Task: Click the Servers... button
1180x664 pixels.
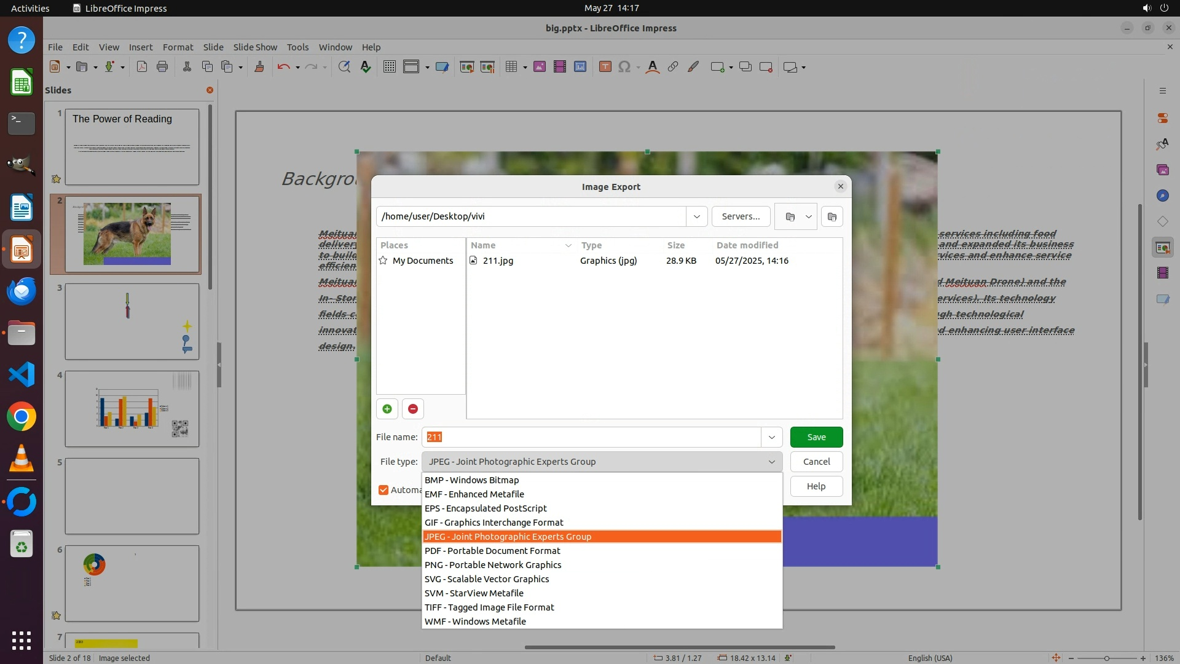Action: tap(741, 216)
